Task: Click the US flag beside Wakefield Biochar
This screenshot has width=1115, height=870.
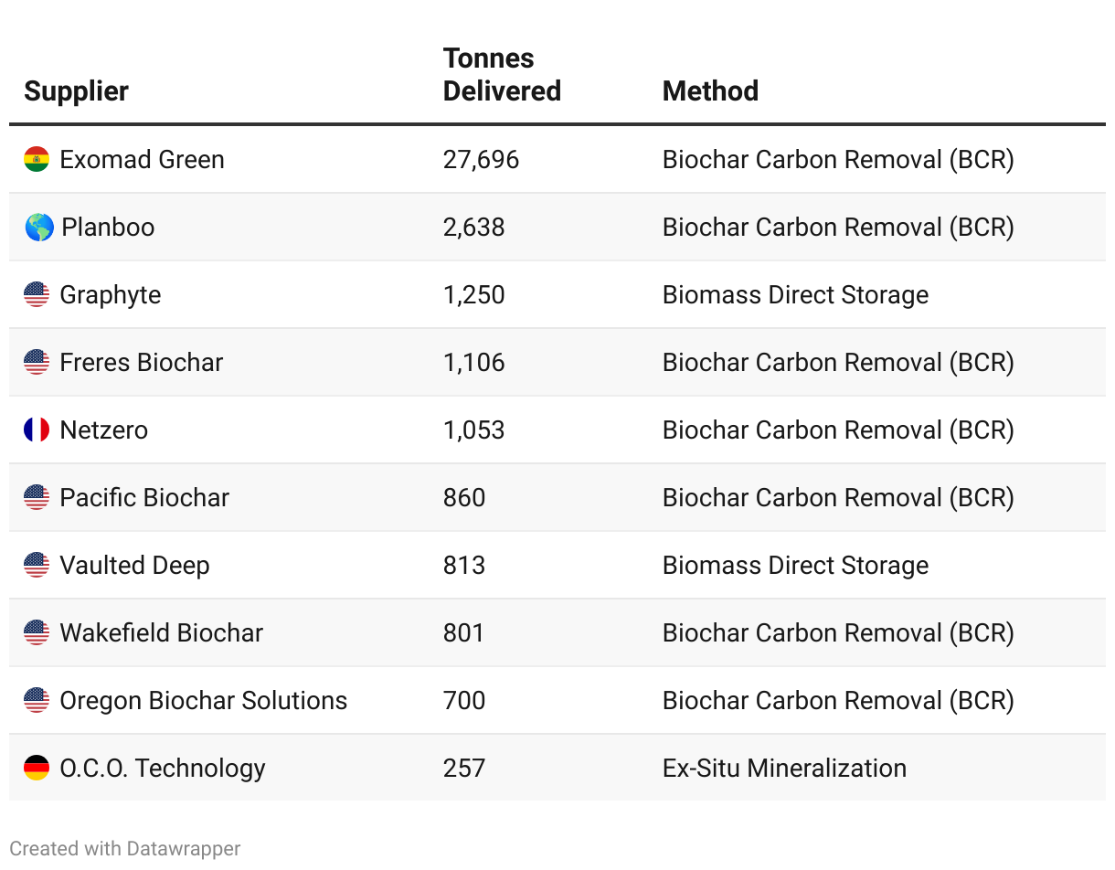Action: [37, 632]
